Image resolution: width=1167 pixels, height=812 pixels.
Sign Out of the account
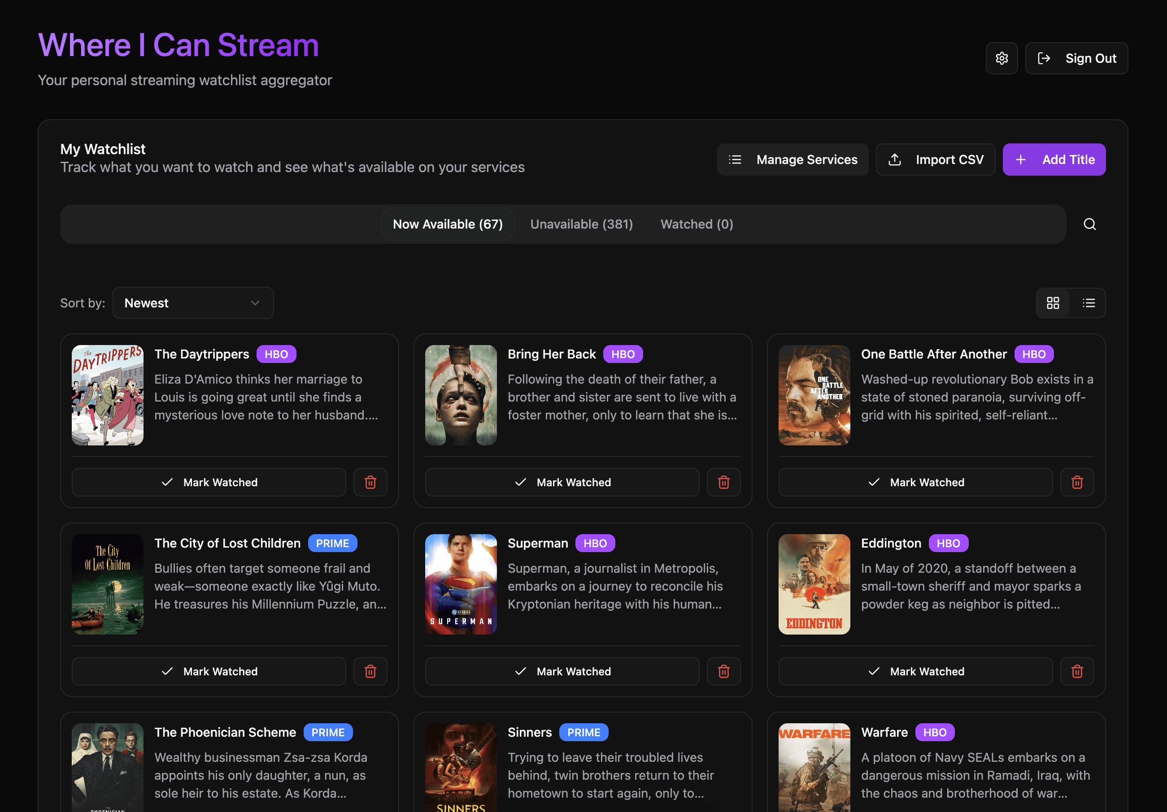(1076, 58)
